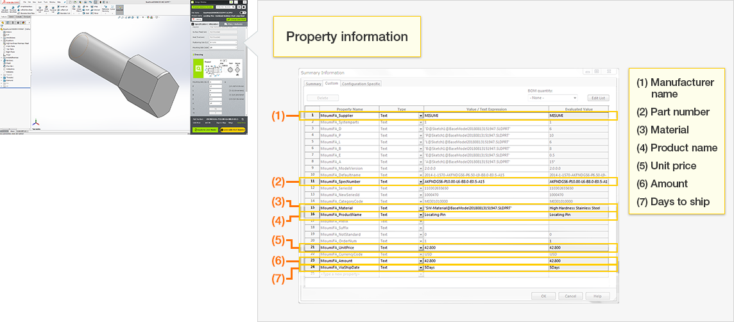This screenshot has height=322, width=734.
Task: Click the Edit List button
Action: pyautogui.click(x=598, y=97)
